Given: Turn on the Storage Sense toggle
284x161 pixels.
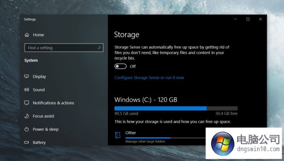Looking at the screenshot, I should pyautogui.click(x=120, y=66).
